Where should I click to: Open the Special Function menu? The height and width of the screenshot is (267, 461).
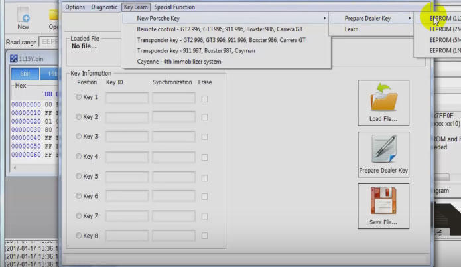(174, 7)
